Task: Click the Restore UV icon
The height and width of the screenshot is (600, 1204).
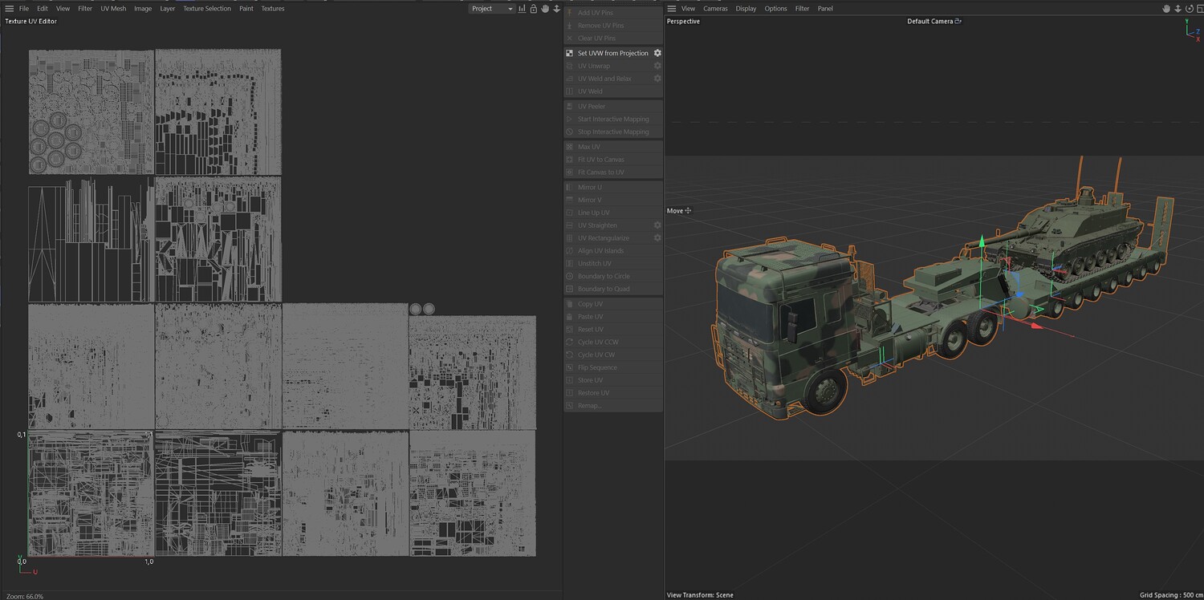Action: 570,393
